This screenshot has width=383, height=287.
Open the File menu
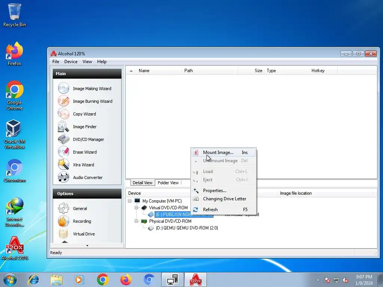tap(56, 62)
